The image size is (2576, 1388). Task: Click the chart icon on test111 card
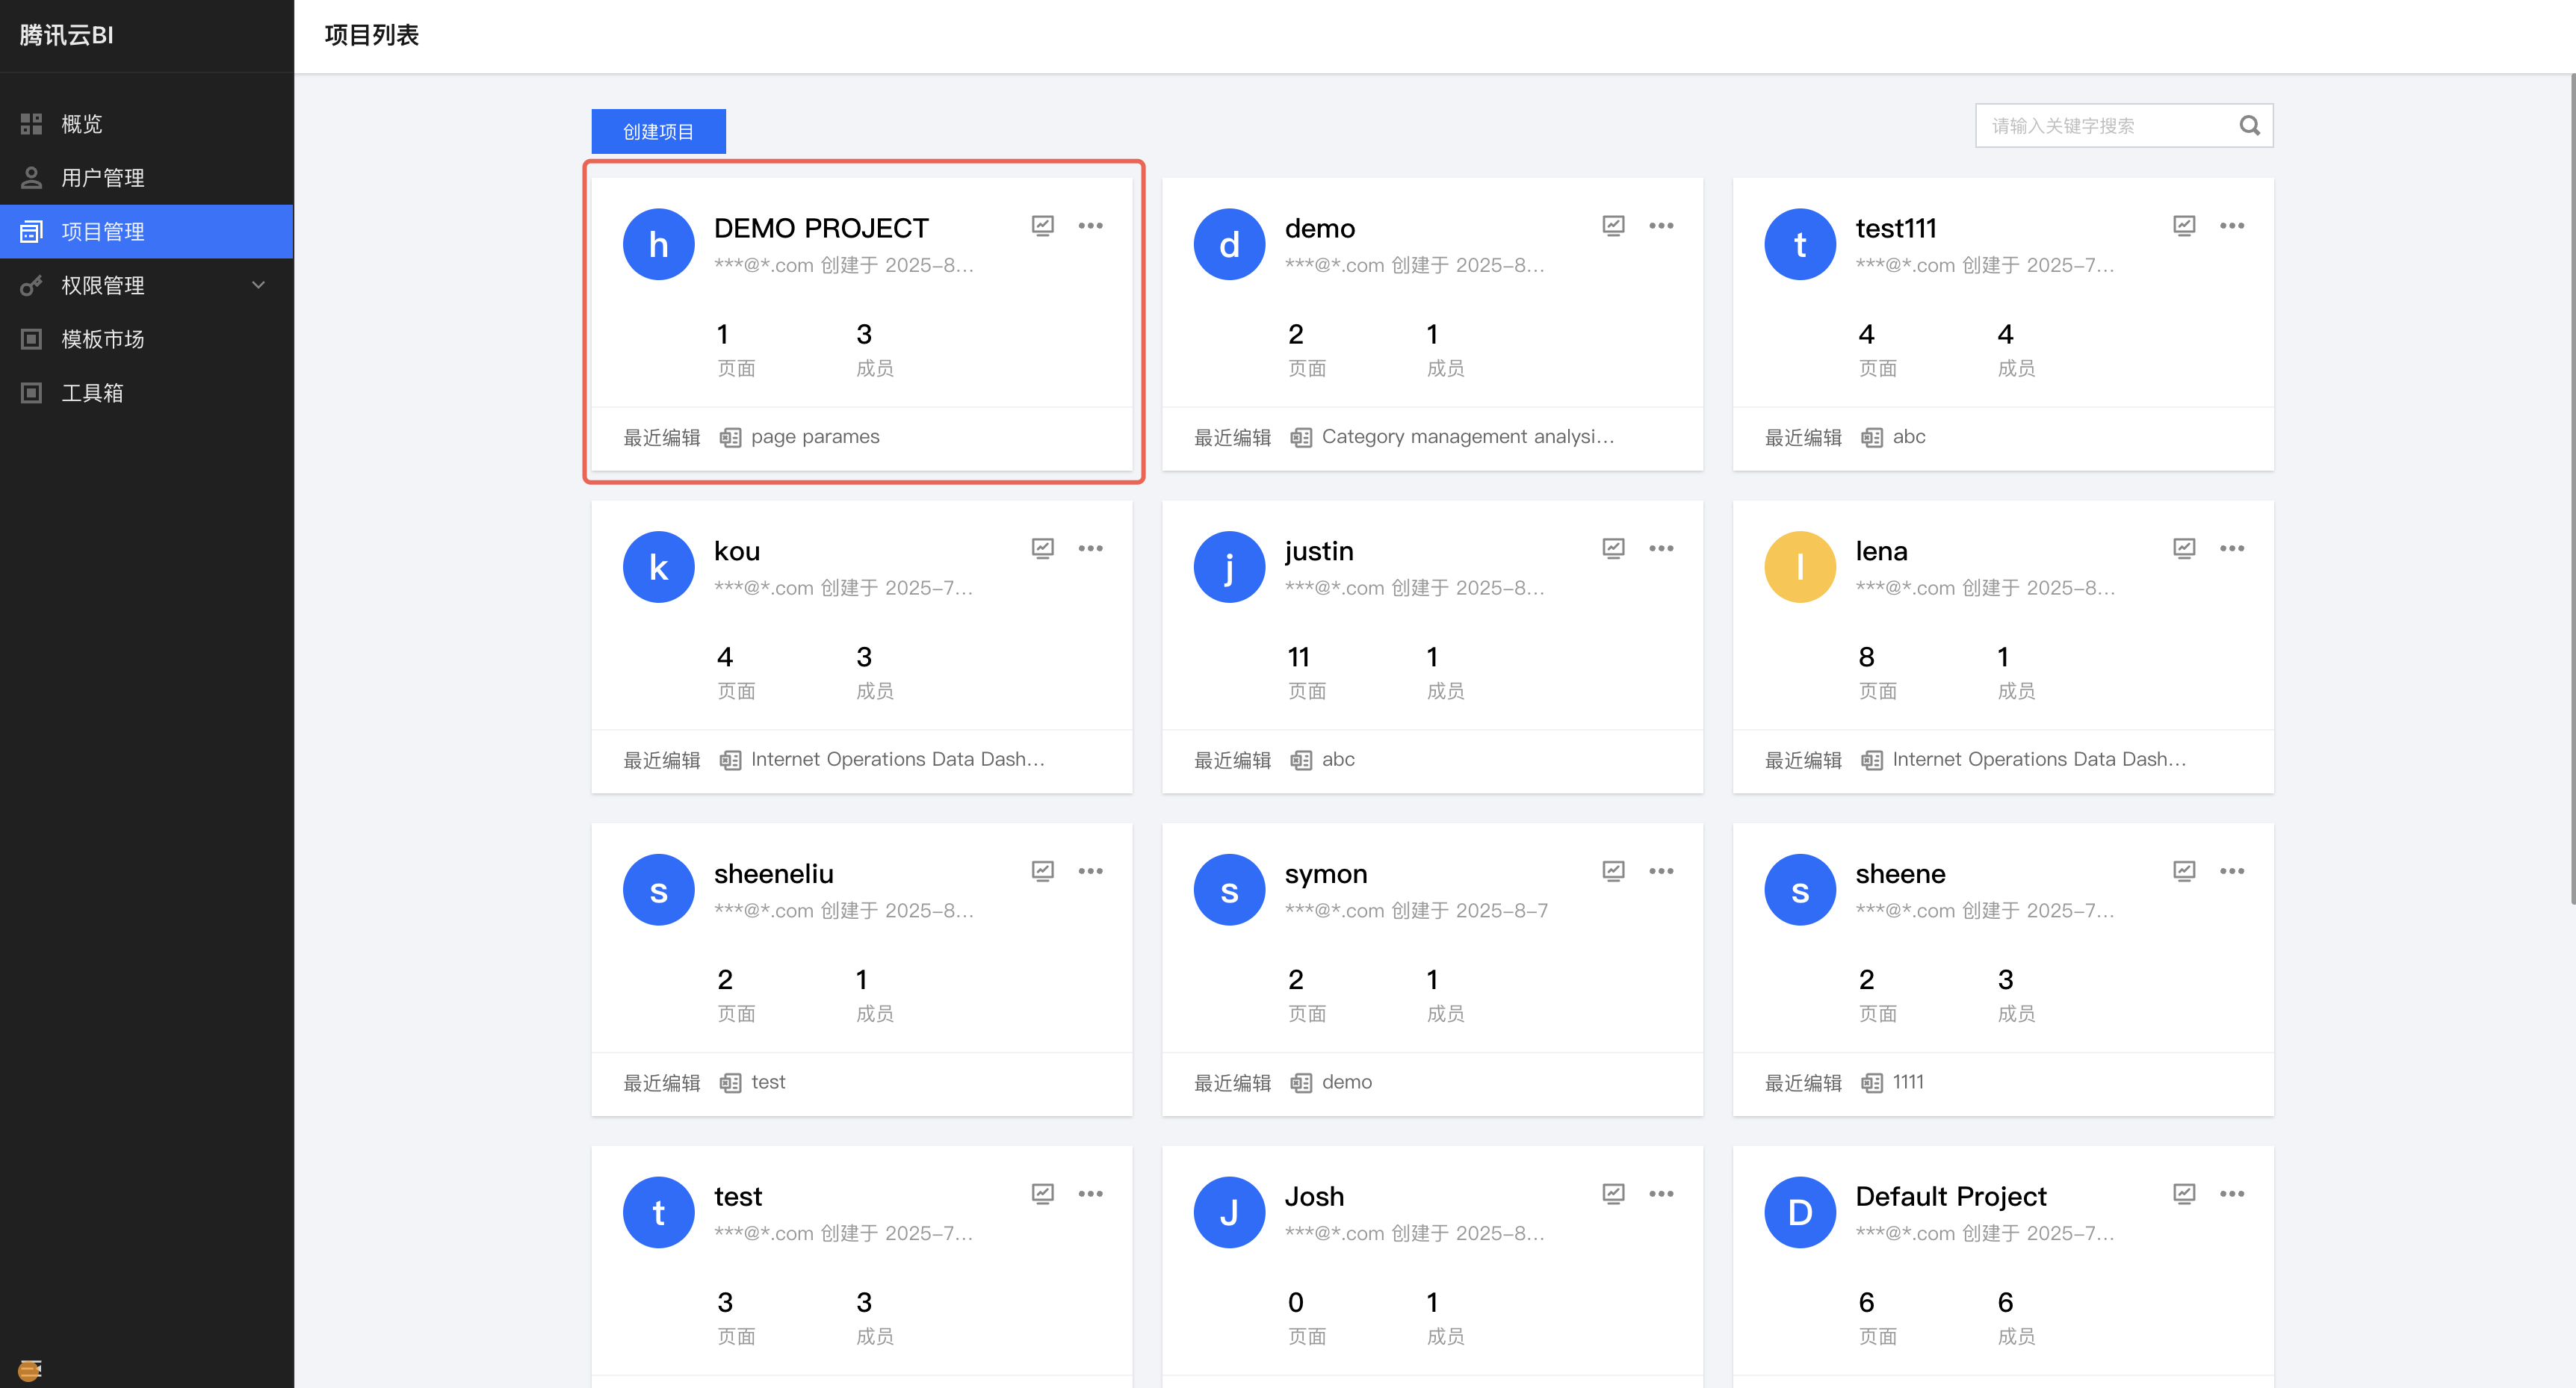click(x=2184, y=225)
